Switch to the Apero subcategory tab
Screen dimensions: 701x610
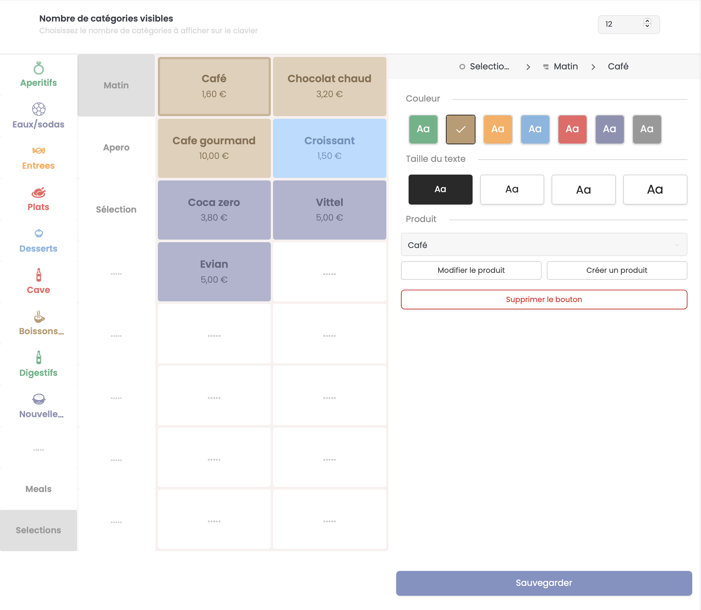click(x=116, y=148)
